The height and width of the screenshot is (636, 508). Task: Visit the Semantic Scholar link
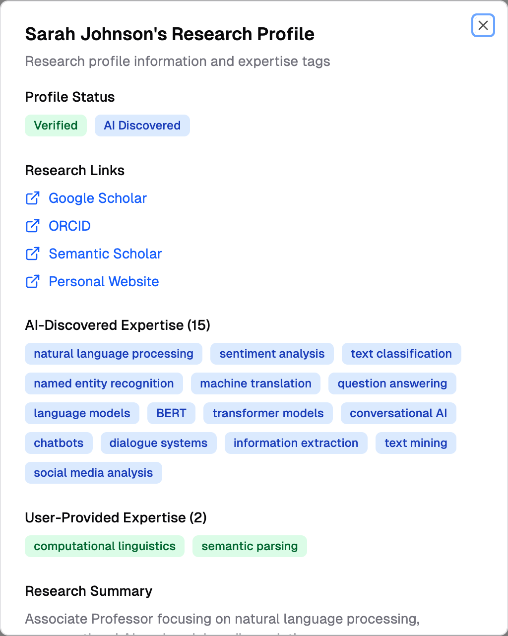pos(105,254)
